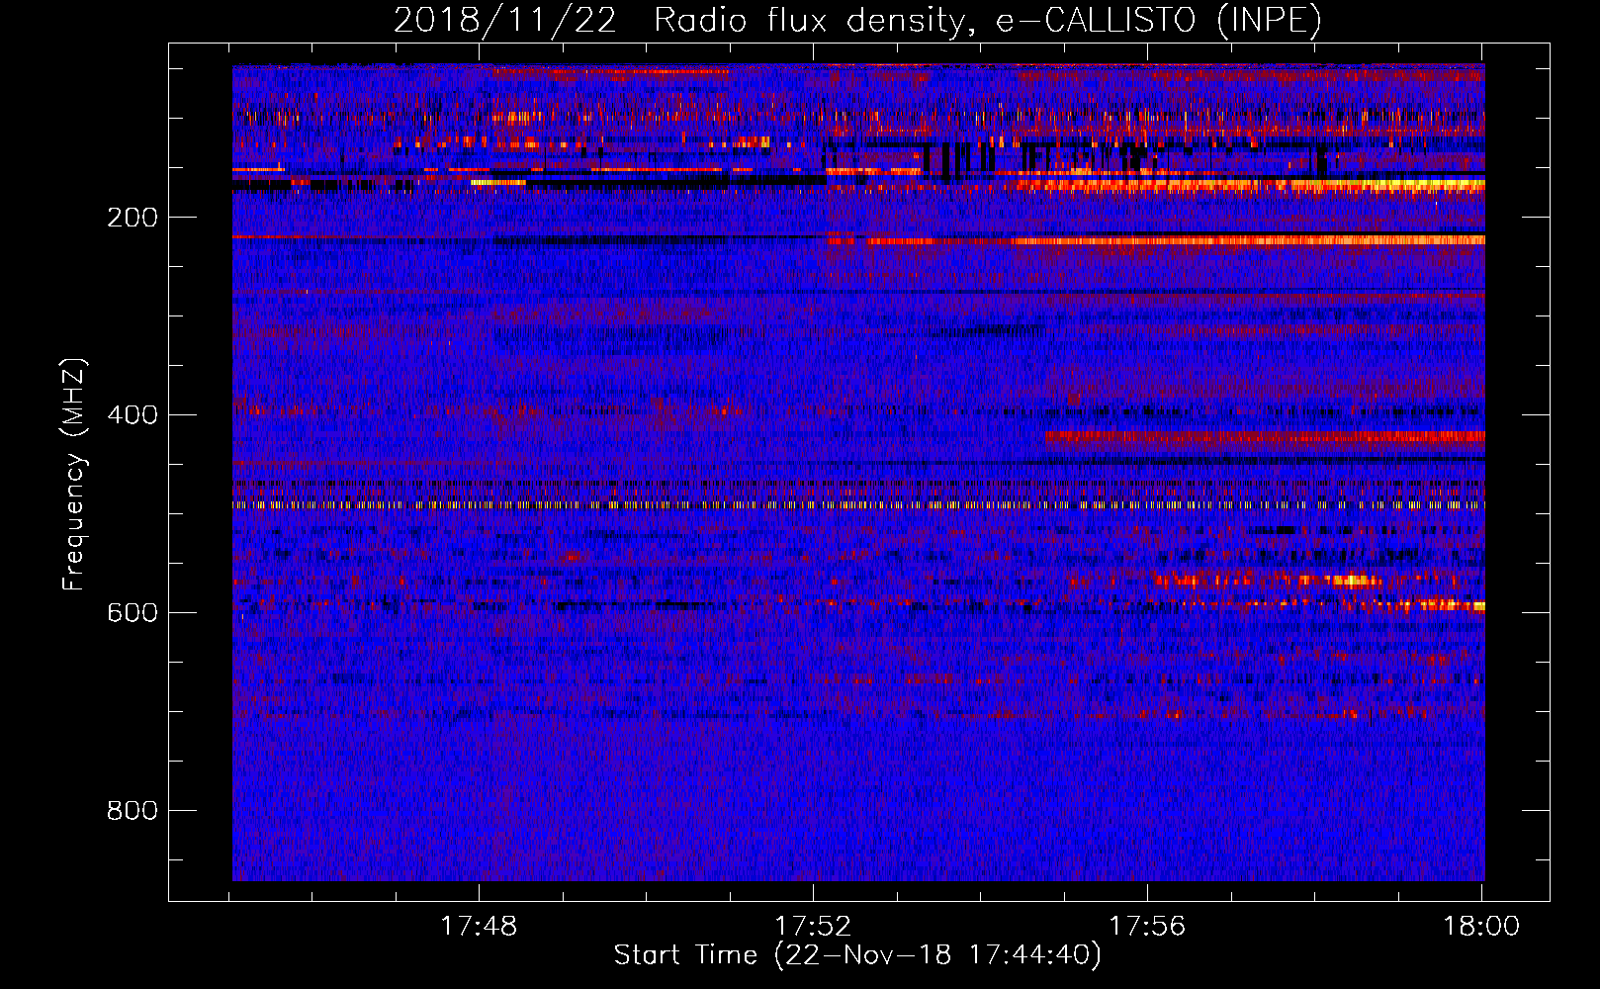Click the '17:48' time tick label
1600x989 pixels.
[x=479, y=927]
